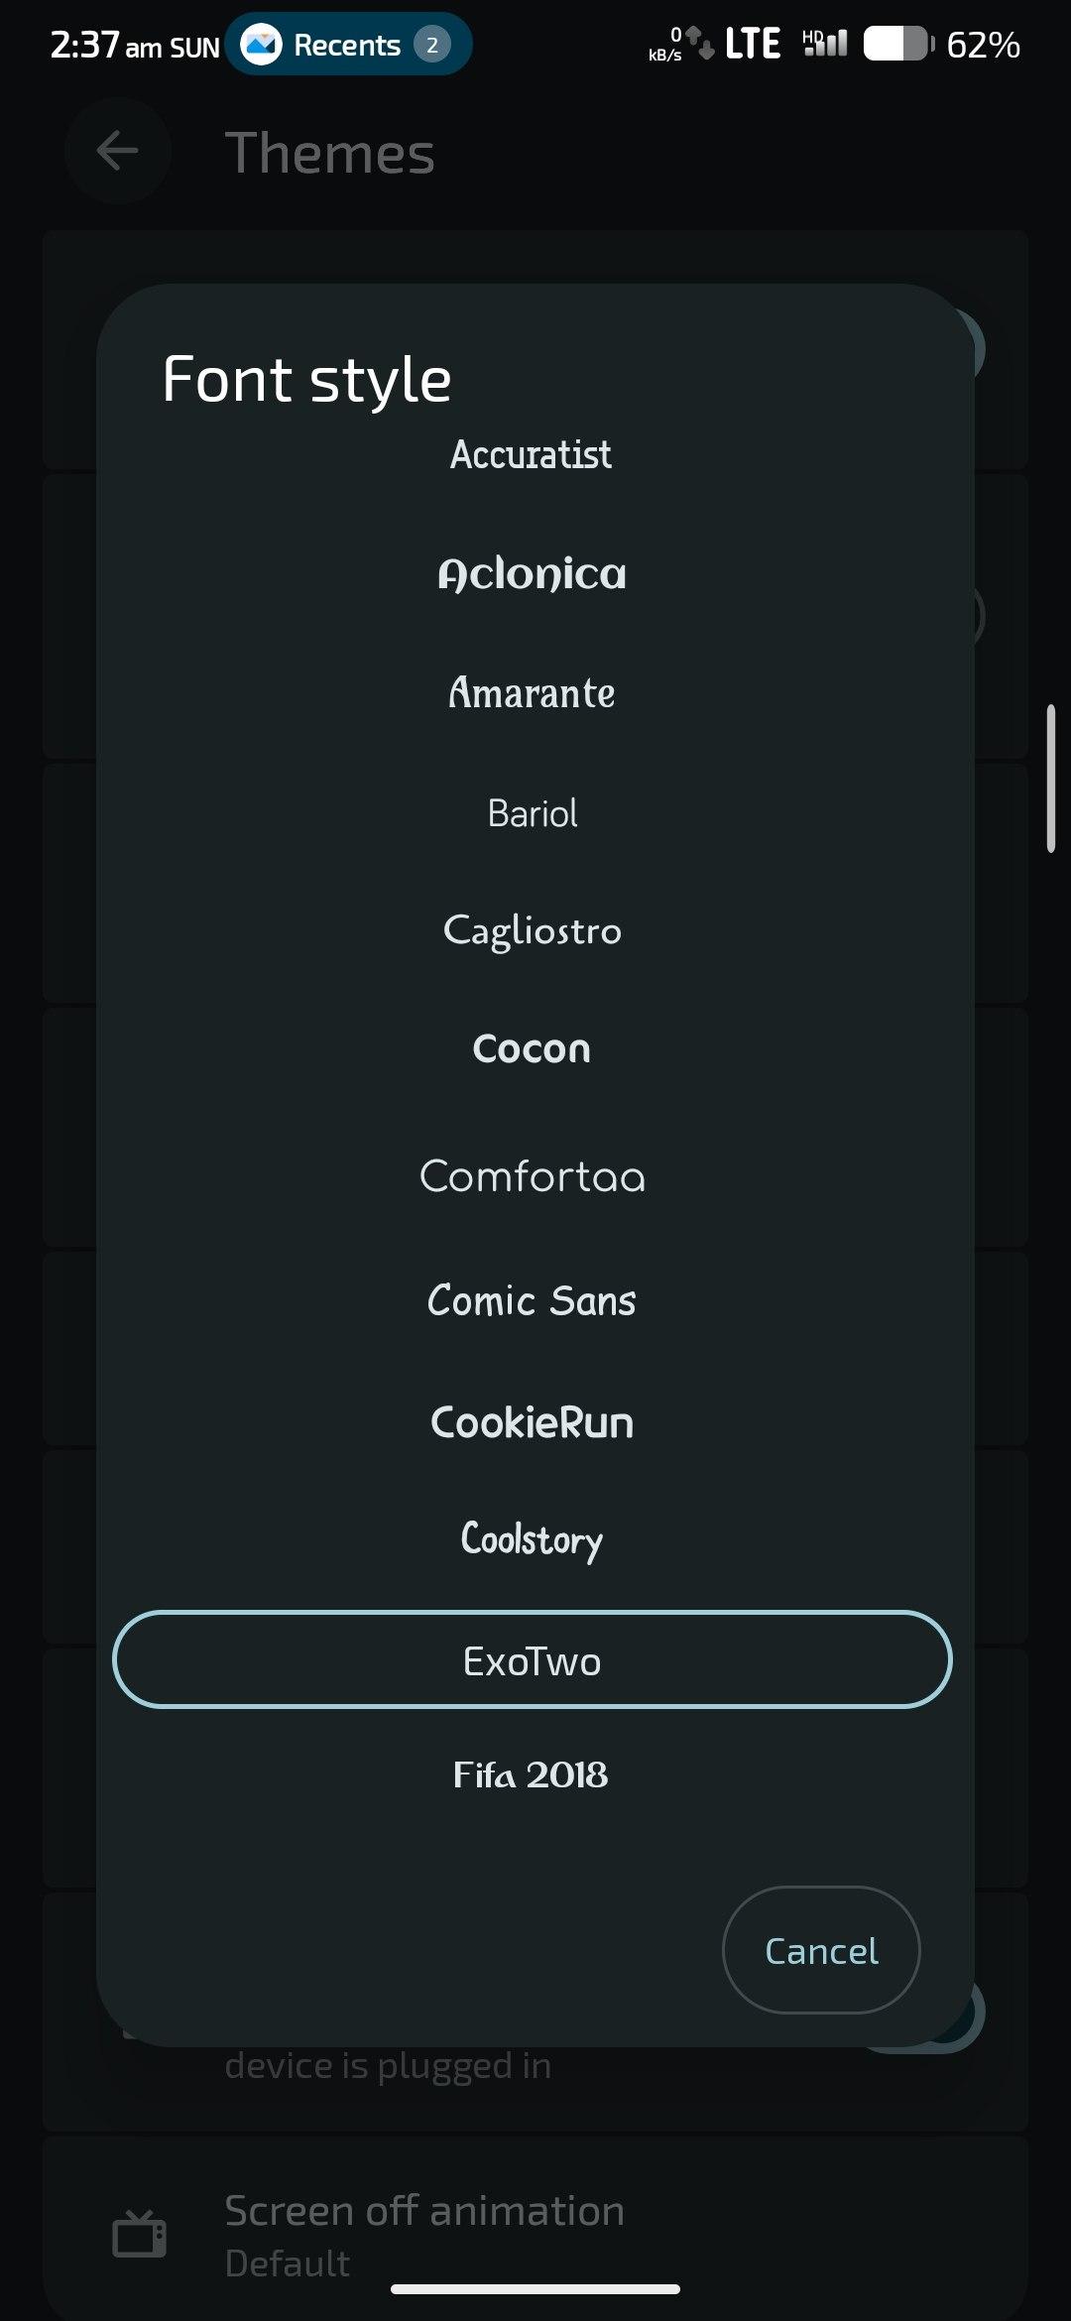Open the Recents notification chip
Viewport: 1071px width, 2321px height.
pyautogui.click(x=347, y=45)
